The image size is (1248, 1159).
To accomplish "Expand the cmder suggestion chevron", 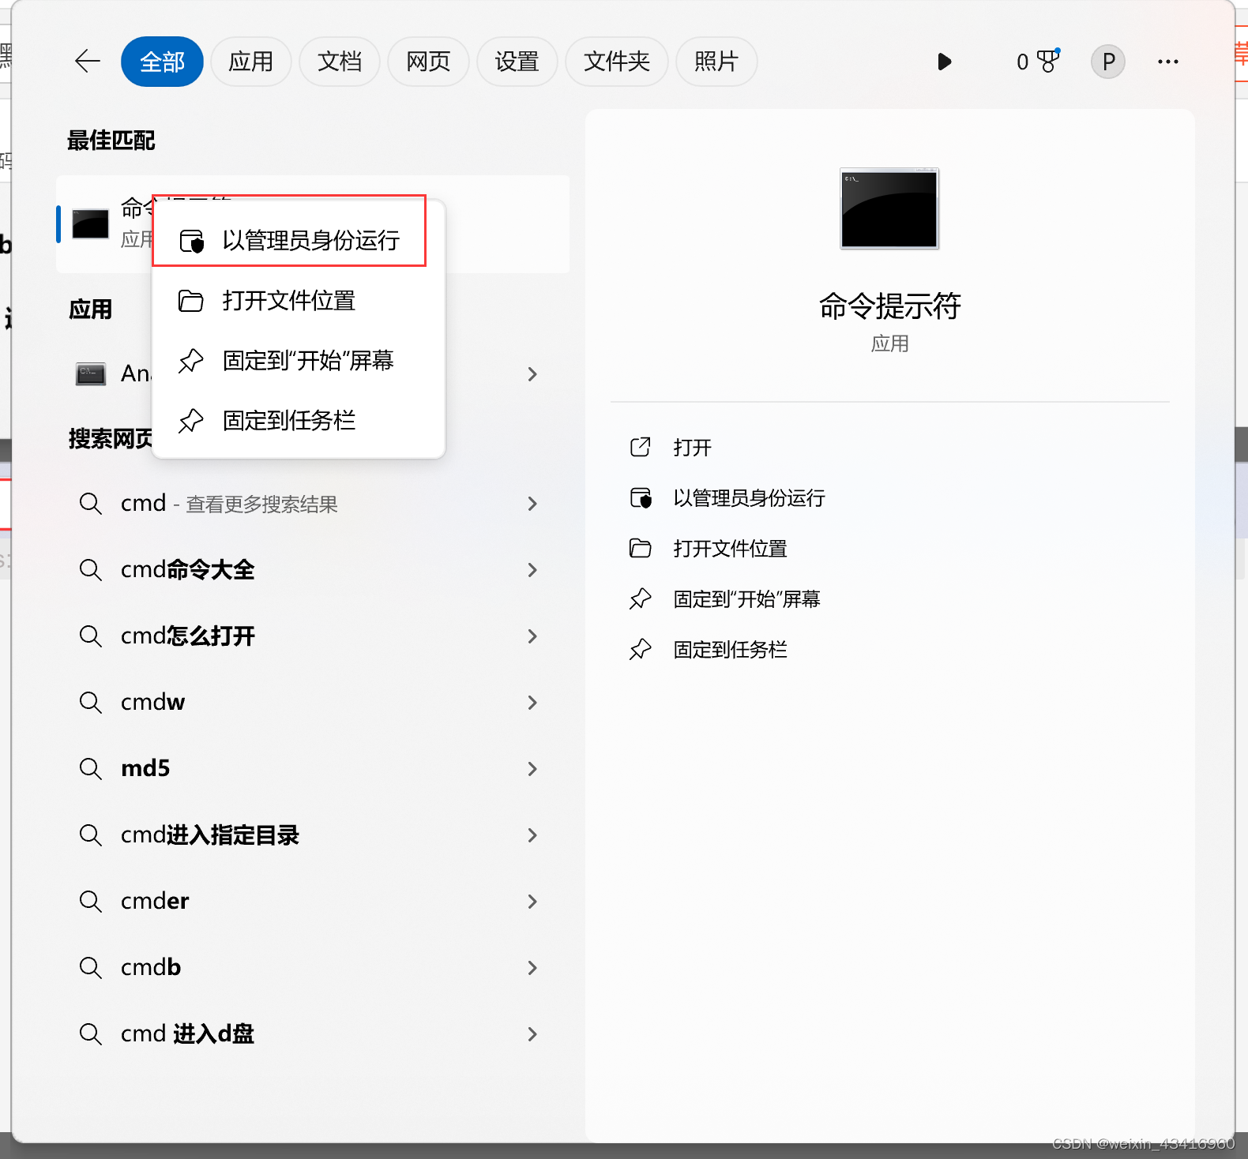I will pyautogui.click(x=532, y=902).
